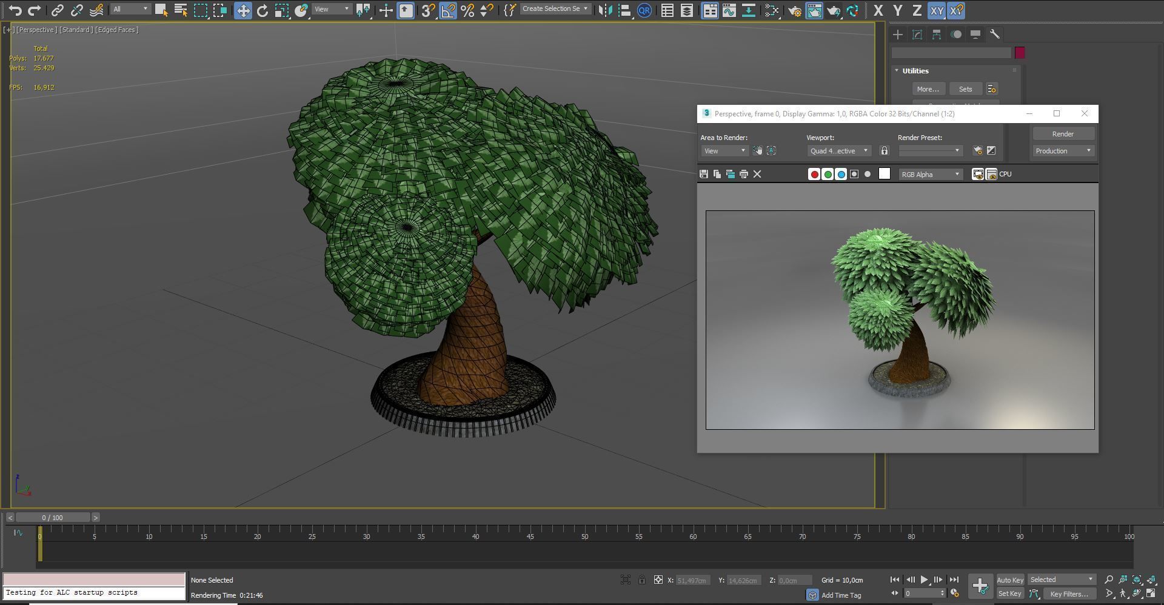Viewport: 1164px width, 605px height.
Task: Open the reference coordinate View dropdown
Action: (x=332, y=9)
